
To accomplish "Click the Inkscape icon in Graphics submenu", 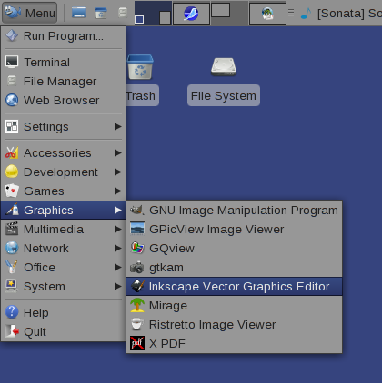I will coord(137,286).
